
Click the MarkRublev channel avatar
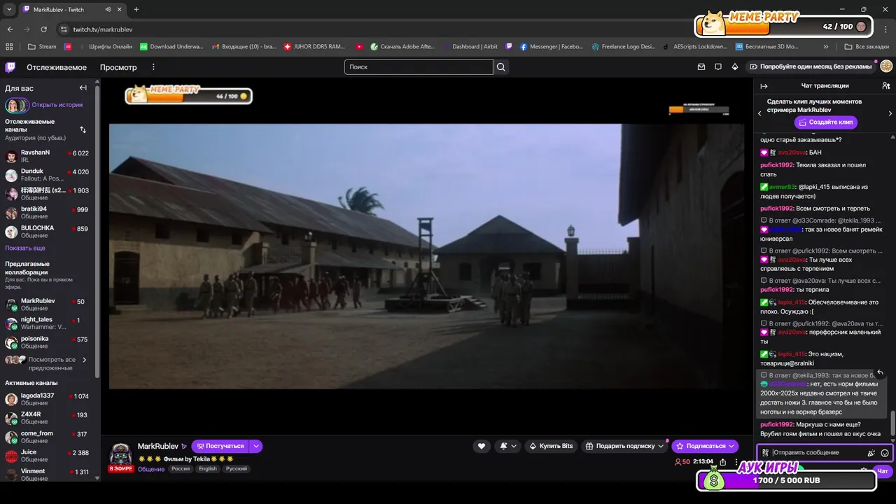120,455
